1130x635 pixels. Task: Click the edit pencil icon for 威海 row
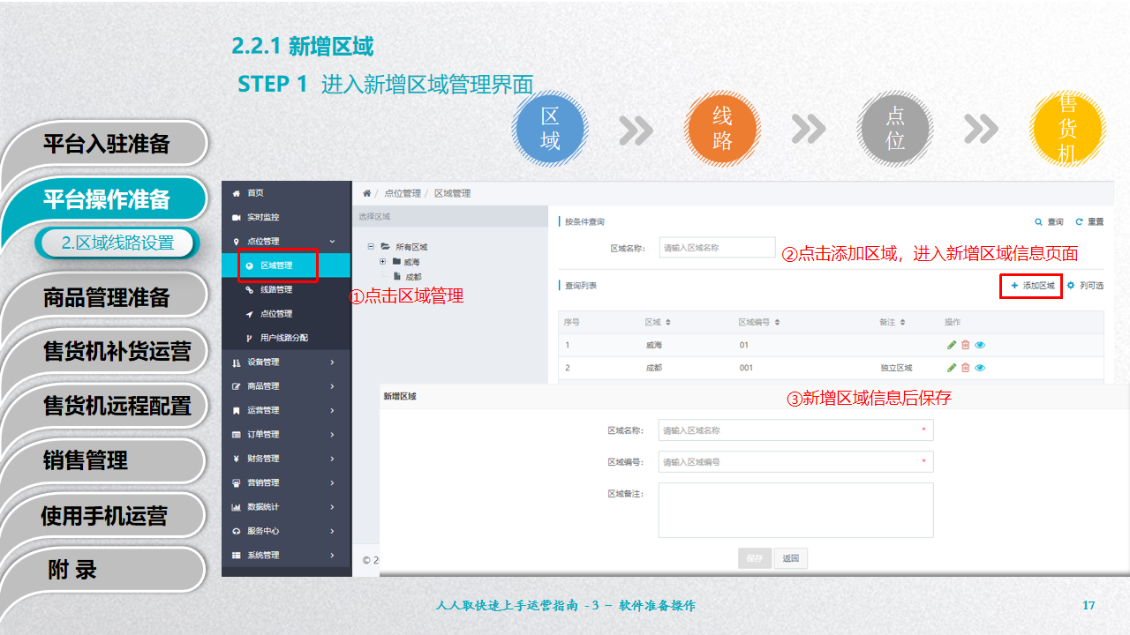point(952,345)
